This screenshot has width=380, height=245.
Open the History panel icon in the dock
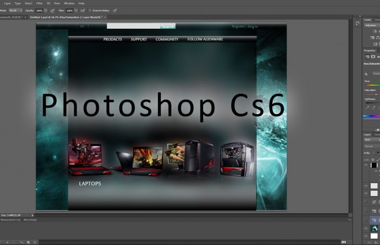[x=358, y=23]
